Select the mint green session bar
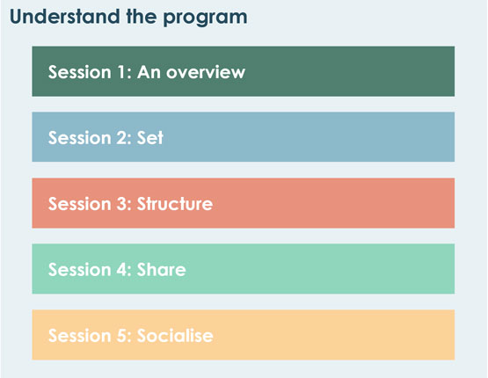The image size is (488, 378). (243, 269)
